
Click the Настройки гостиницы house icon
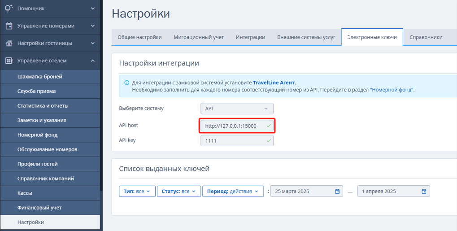tap(9, 43)
